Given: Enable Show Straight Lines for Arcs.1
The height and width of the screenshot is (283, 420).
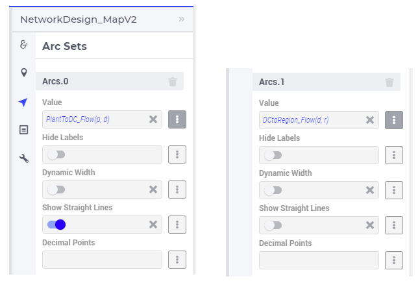Looking at the screenshot, I should pos(273,225).
